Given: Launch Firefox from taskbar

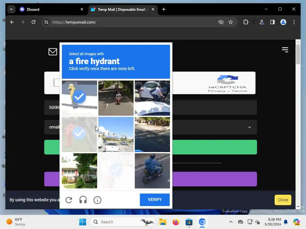Looking at the screenshot, I should (176, 222).
